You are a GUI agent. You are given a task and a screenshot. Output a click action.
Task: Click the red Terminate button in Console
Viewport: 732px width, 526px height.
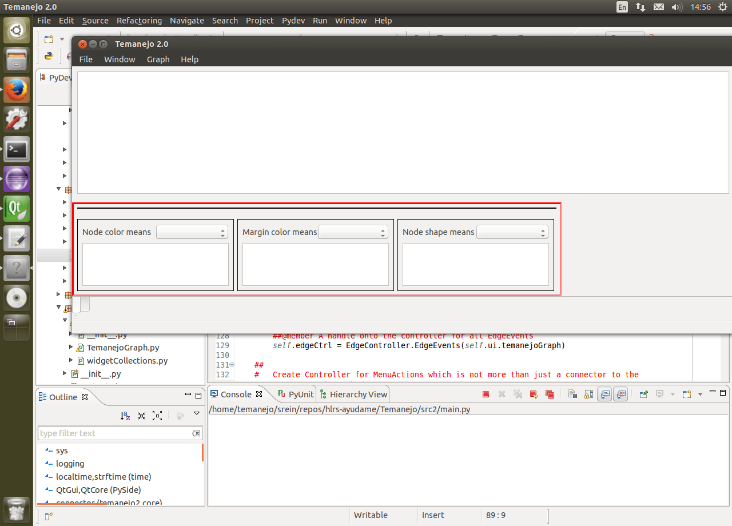(x=486, y=394)
